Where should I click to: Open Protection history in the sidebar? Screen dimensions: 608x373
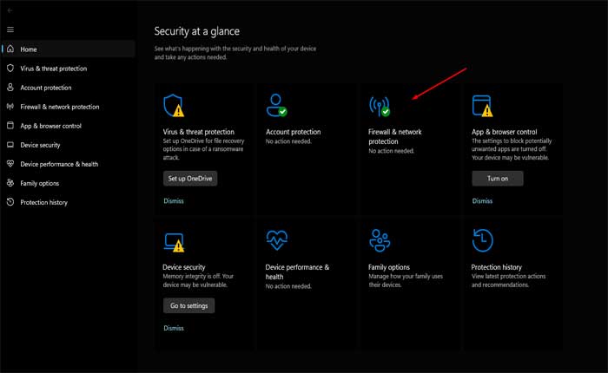[44, 202]
